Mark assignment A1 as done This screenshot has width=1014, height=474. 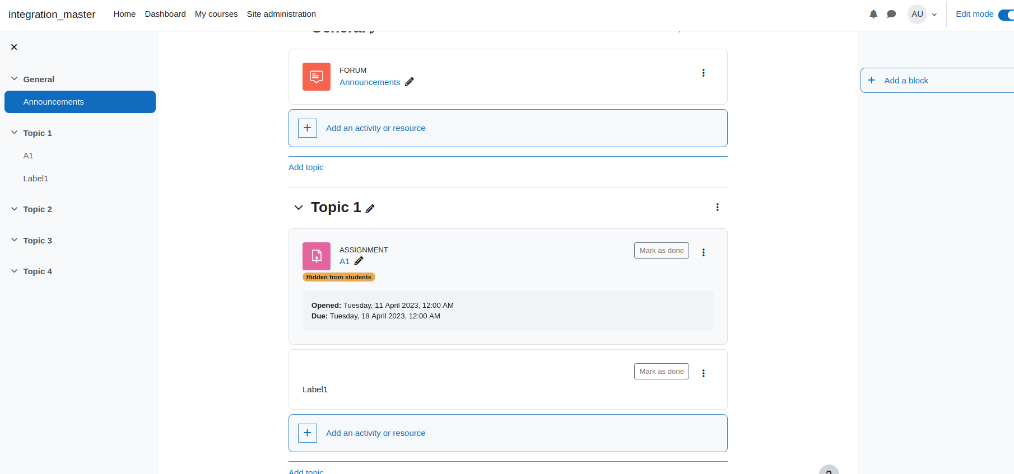662,251
